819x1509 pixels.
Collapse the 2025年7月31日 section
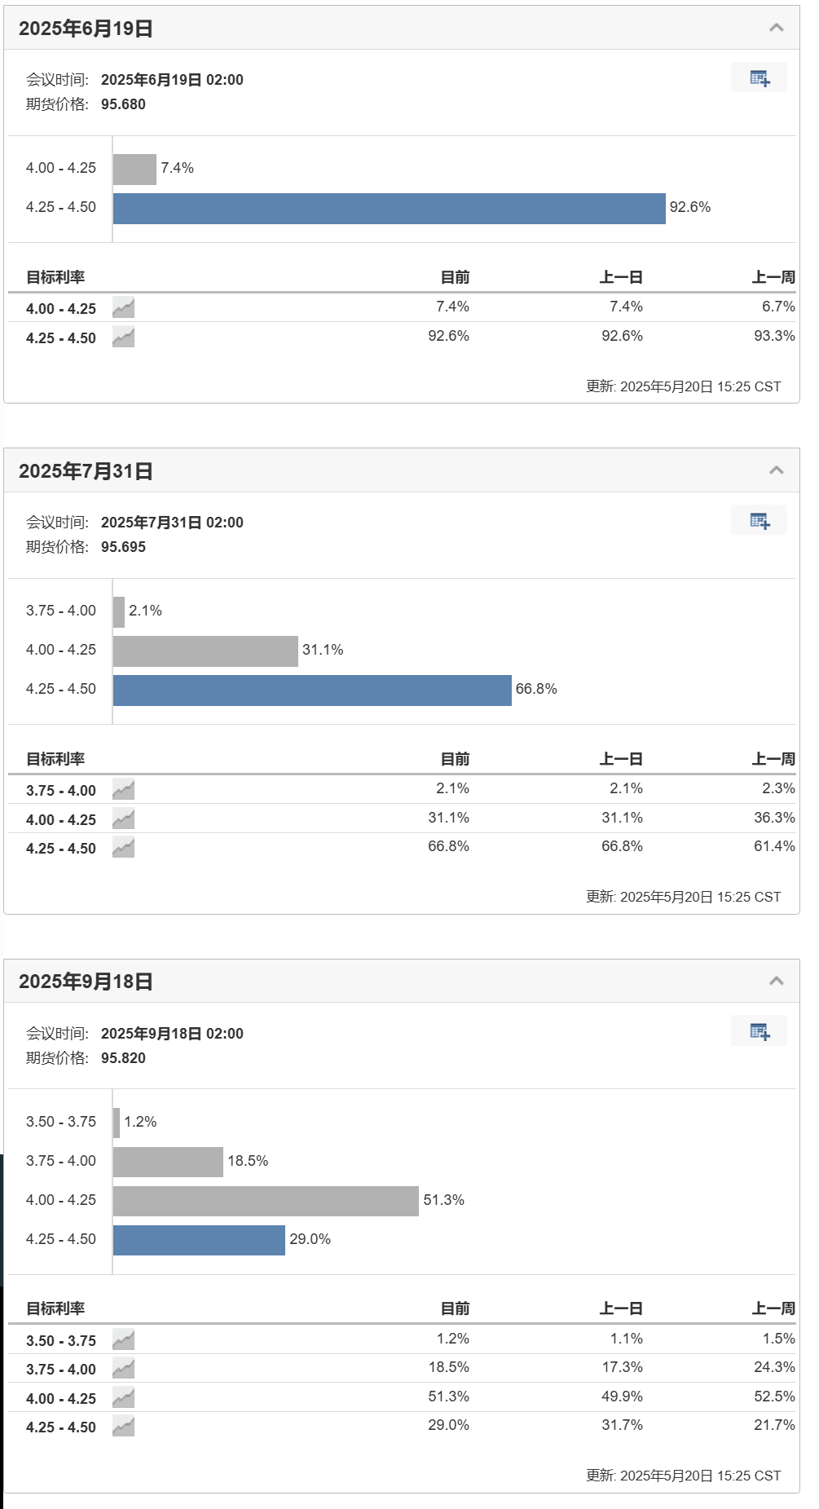[x=777, y=470]
